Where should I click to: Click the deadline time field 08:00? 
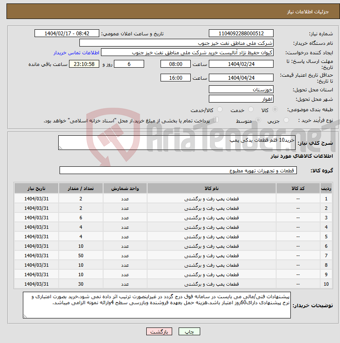[176, 64]
